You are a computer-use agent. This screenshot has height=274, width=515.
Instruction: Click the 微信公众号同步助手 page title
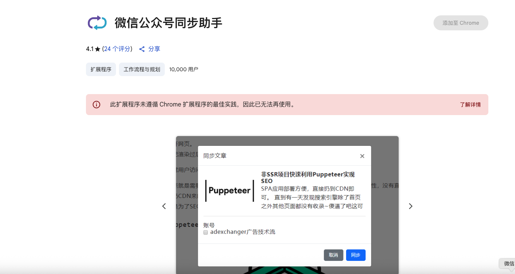(169, 23)
